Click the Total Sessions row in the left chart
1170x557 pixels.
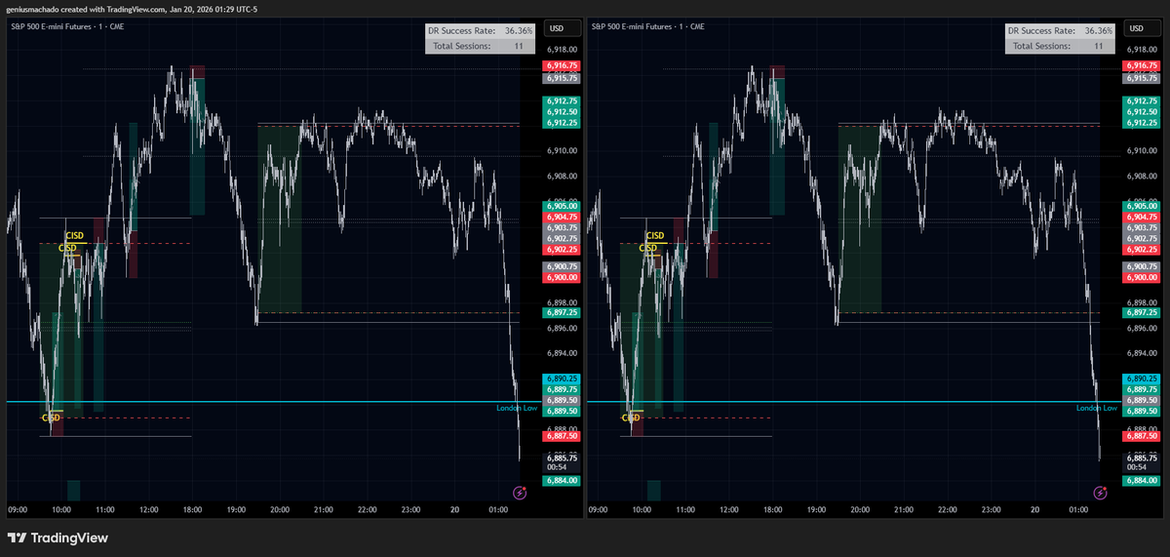[482, 46]
